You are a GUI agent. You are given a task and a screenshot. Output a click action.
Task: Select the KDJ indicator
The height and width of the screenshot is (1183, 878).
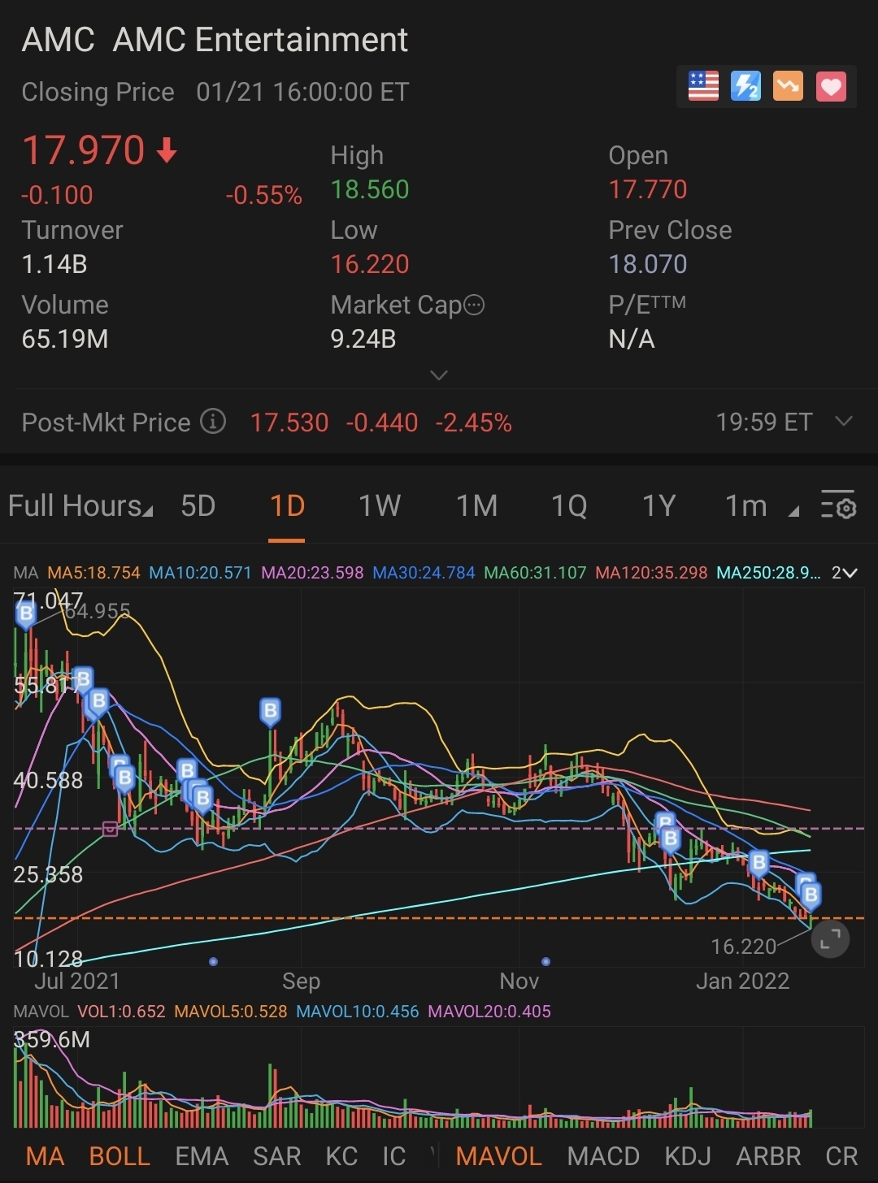pos(688,1156)
